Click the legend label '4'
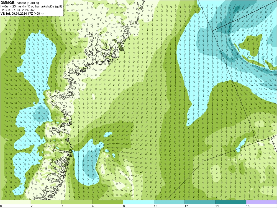The width and height of the screenshot is (277, 208). (62, 206)
